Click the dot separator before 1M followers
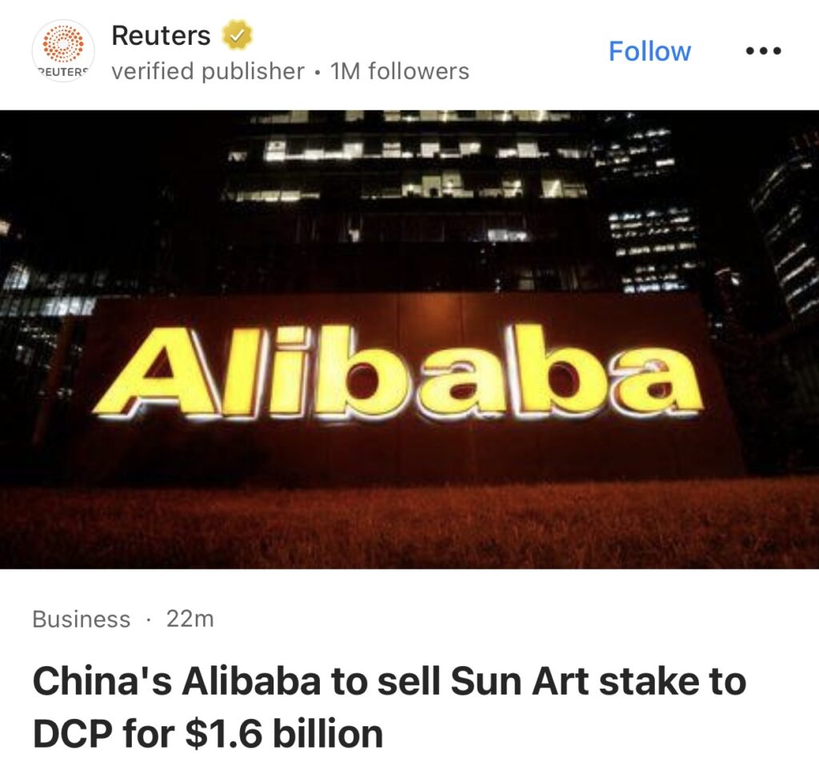Viewport: 819px width, 779px height. pyautogui.click(x=318, y=73)
